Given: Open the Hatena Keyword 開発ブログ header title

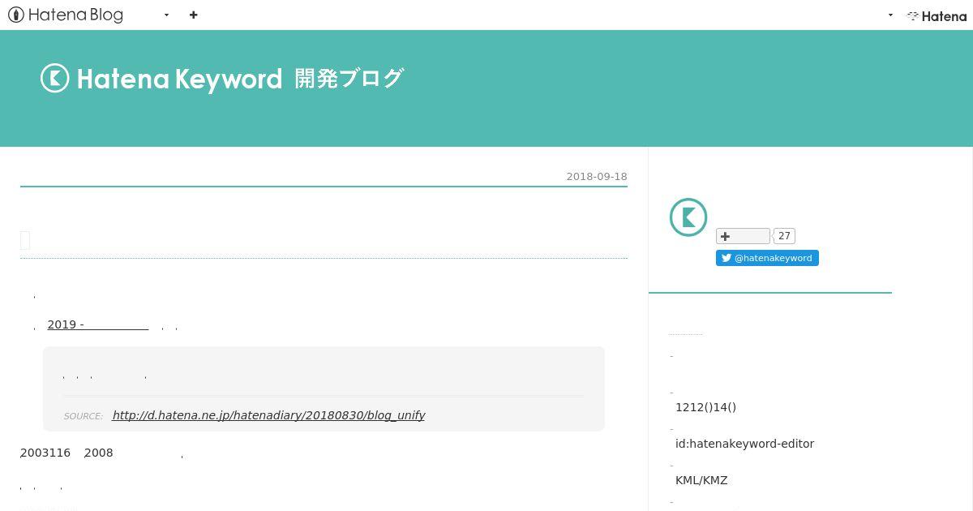Looking at the screenshot, I should click(221, 78).
